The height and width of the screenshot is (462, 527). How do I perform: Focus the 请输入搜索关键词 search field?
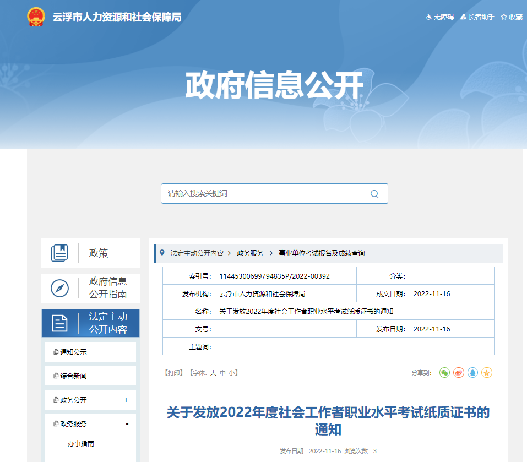tap(264, 194)
